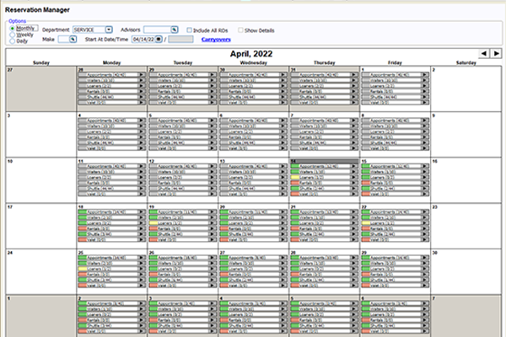Image resolution: width=506 pixels, height=337 pixels.
Task: Open Shuttle row on April 8
Action: click(395, 142)
